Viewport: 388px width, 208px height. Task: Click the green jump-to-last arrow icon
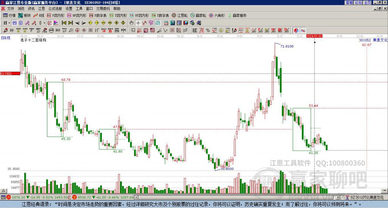[x=70, y=23]
